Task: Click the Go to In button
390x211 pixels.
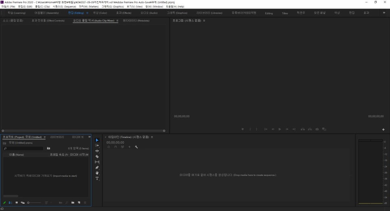Action: 266,129
